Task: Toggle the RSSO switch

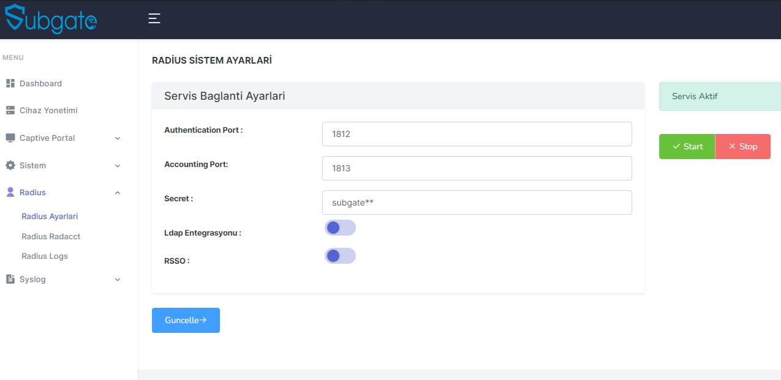Action: pos(340,256)
